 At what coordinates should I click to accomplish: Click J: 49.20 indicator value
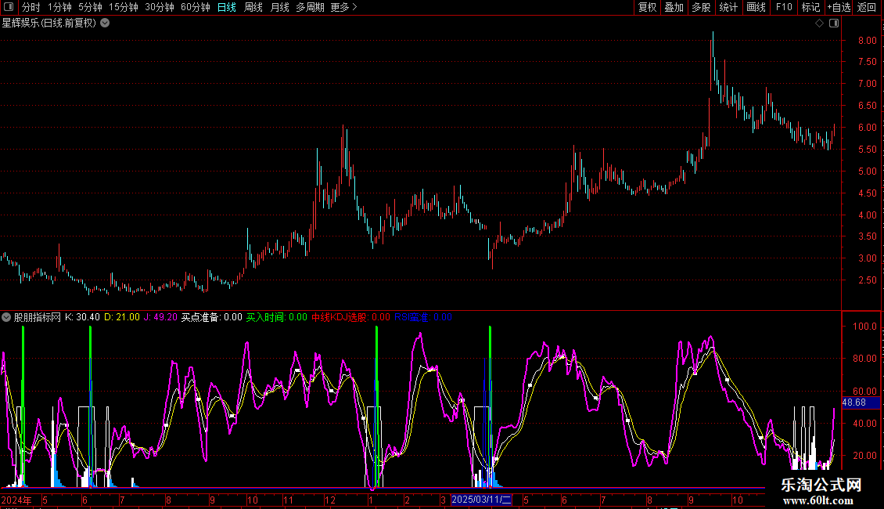(160, 317)
